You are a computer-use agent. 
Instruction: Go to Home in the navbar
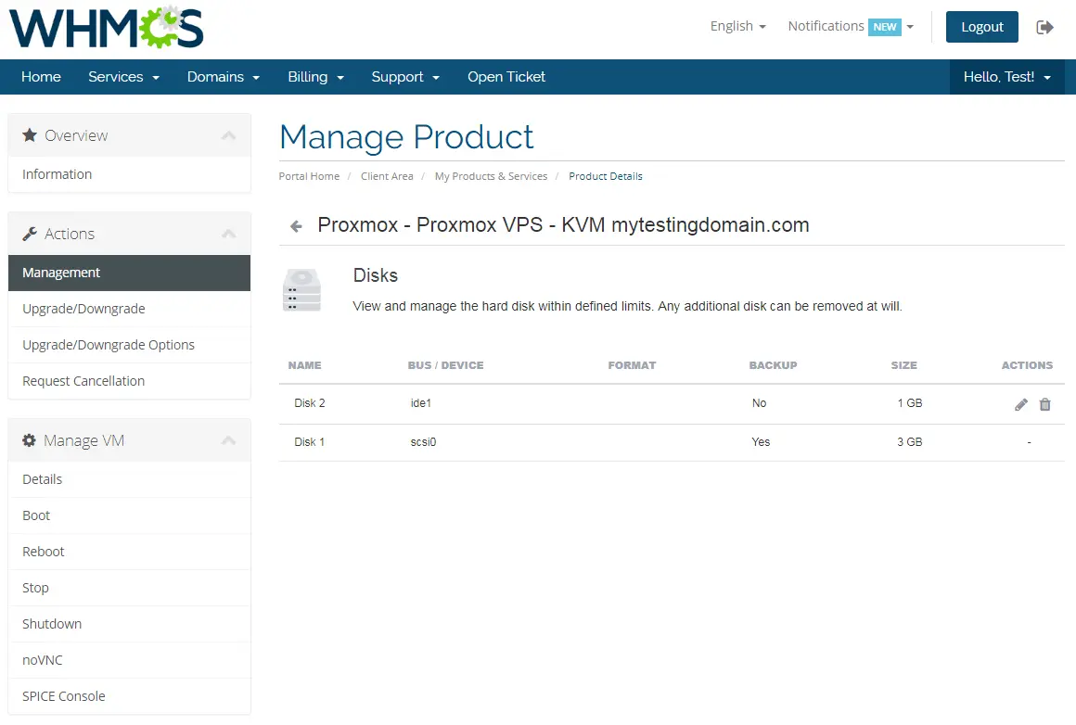41,77
